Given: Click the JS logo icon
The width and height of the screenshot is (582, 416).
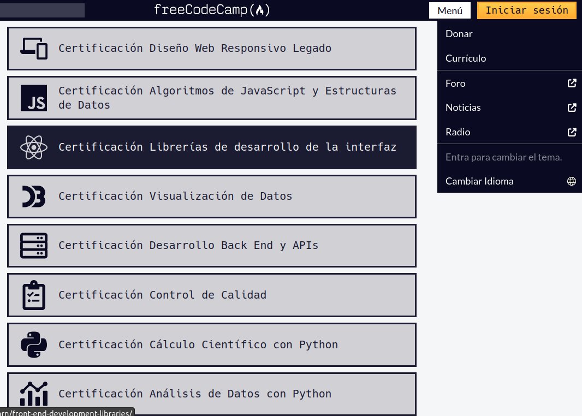Looking at the screenshot, I should pos(34,98).
